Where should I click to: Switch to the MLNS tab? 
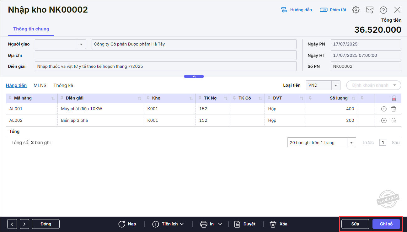coord(40,85)
